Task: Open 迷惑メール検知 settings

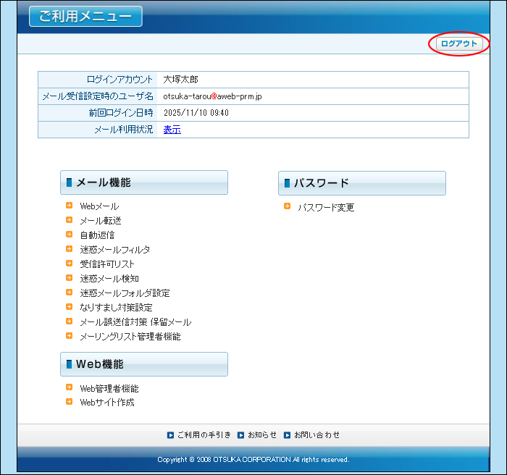Action: 109,279
